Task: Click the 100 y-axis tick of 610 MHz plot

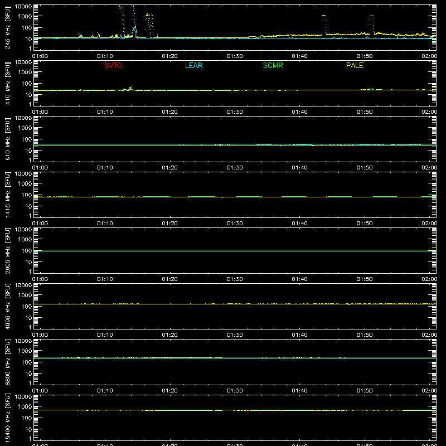Action: click(27, 139)
